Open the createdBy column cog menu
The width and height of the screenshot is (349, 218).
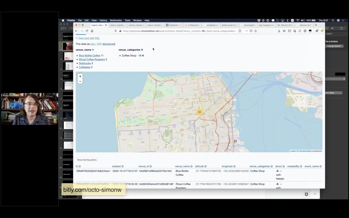pos(301,167)
